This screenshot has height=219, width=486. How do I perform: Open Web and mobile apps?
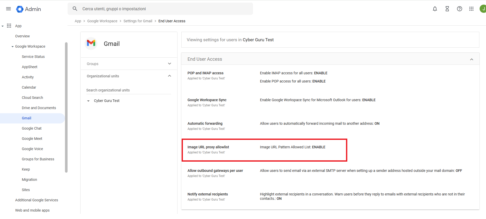[x=32, y=210]
